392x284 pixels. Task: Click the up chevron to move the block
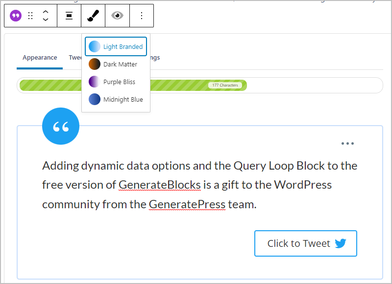point(46,12)
